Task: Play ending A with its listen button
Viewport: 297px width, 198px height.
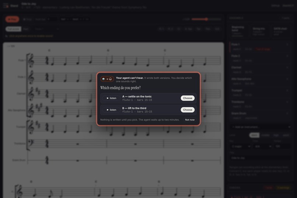Action: pos(111,98)
